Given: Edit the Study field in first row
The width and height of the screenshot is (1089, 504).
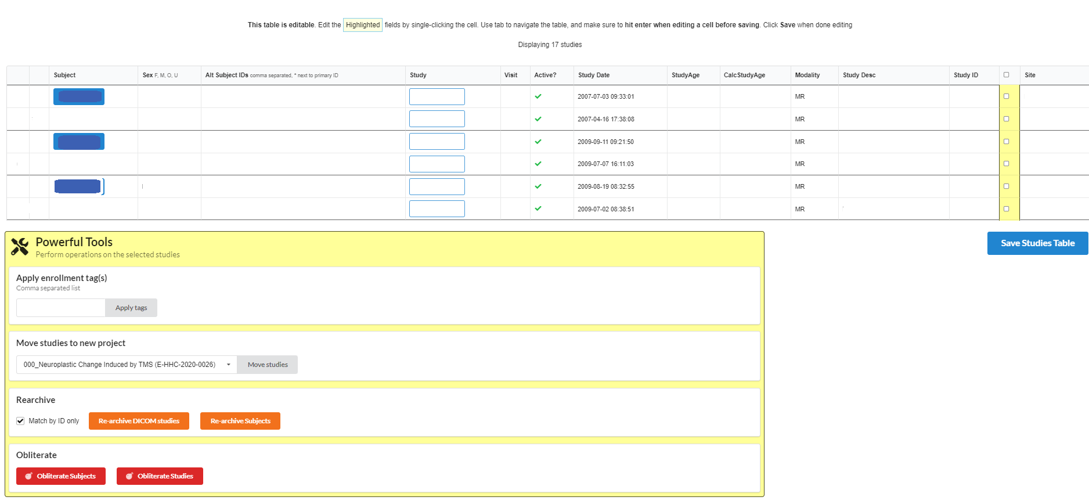Looking at the screenshot, I should point(437,96).
